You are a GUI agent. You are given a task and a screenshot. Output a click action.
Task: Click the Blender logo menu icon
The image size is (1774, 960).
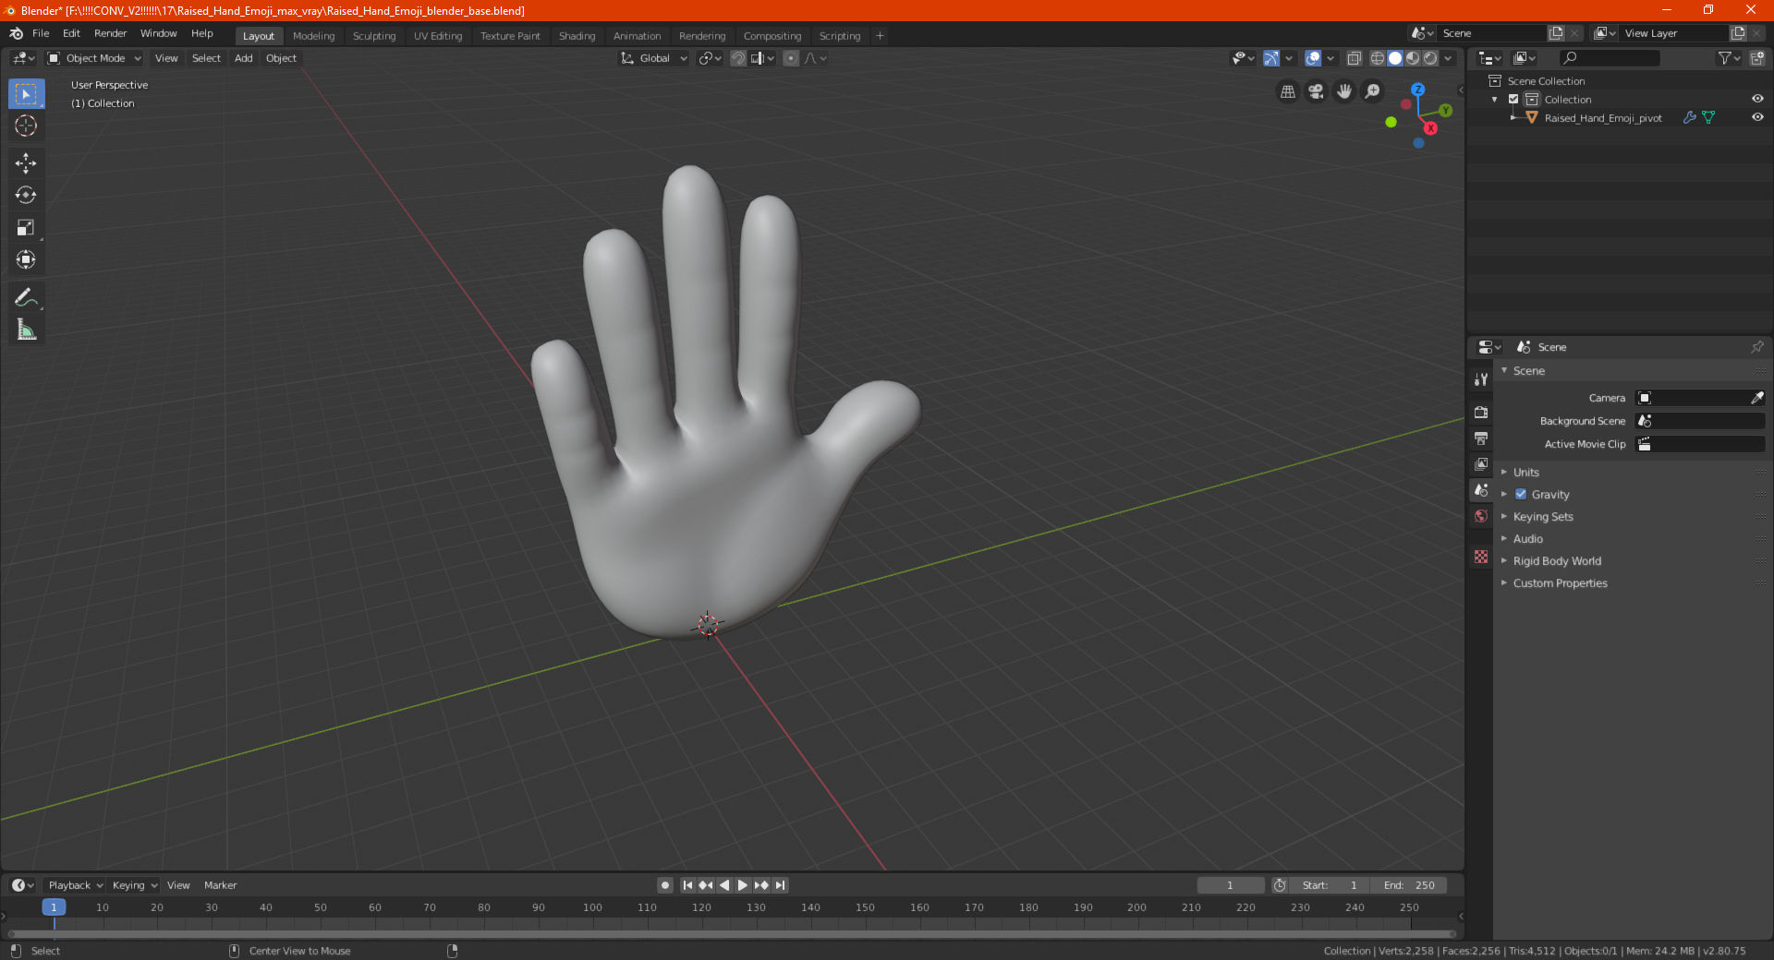pos(16,34)
